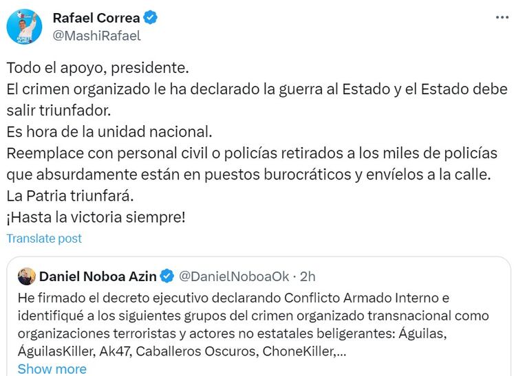Click Translate post link

(44, 239)
